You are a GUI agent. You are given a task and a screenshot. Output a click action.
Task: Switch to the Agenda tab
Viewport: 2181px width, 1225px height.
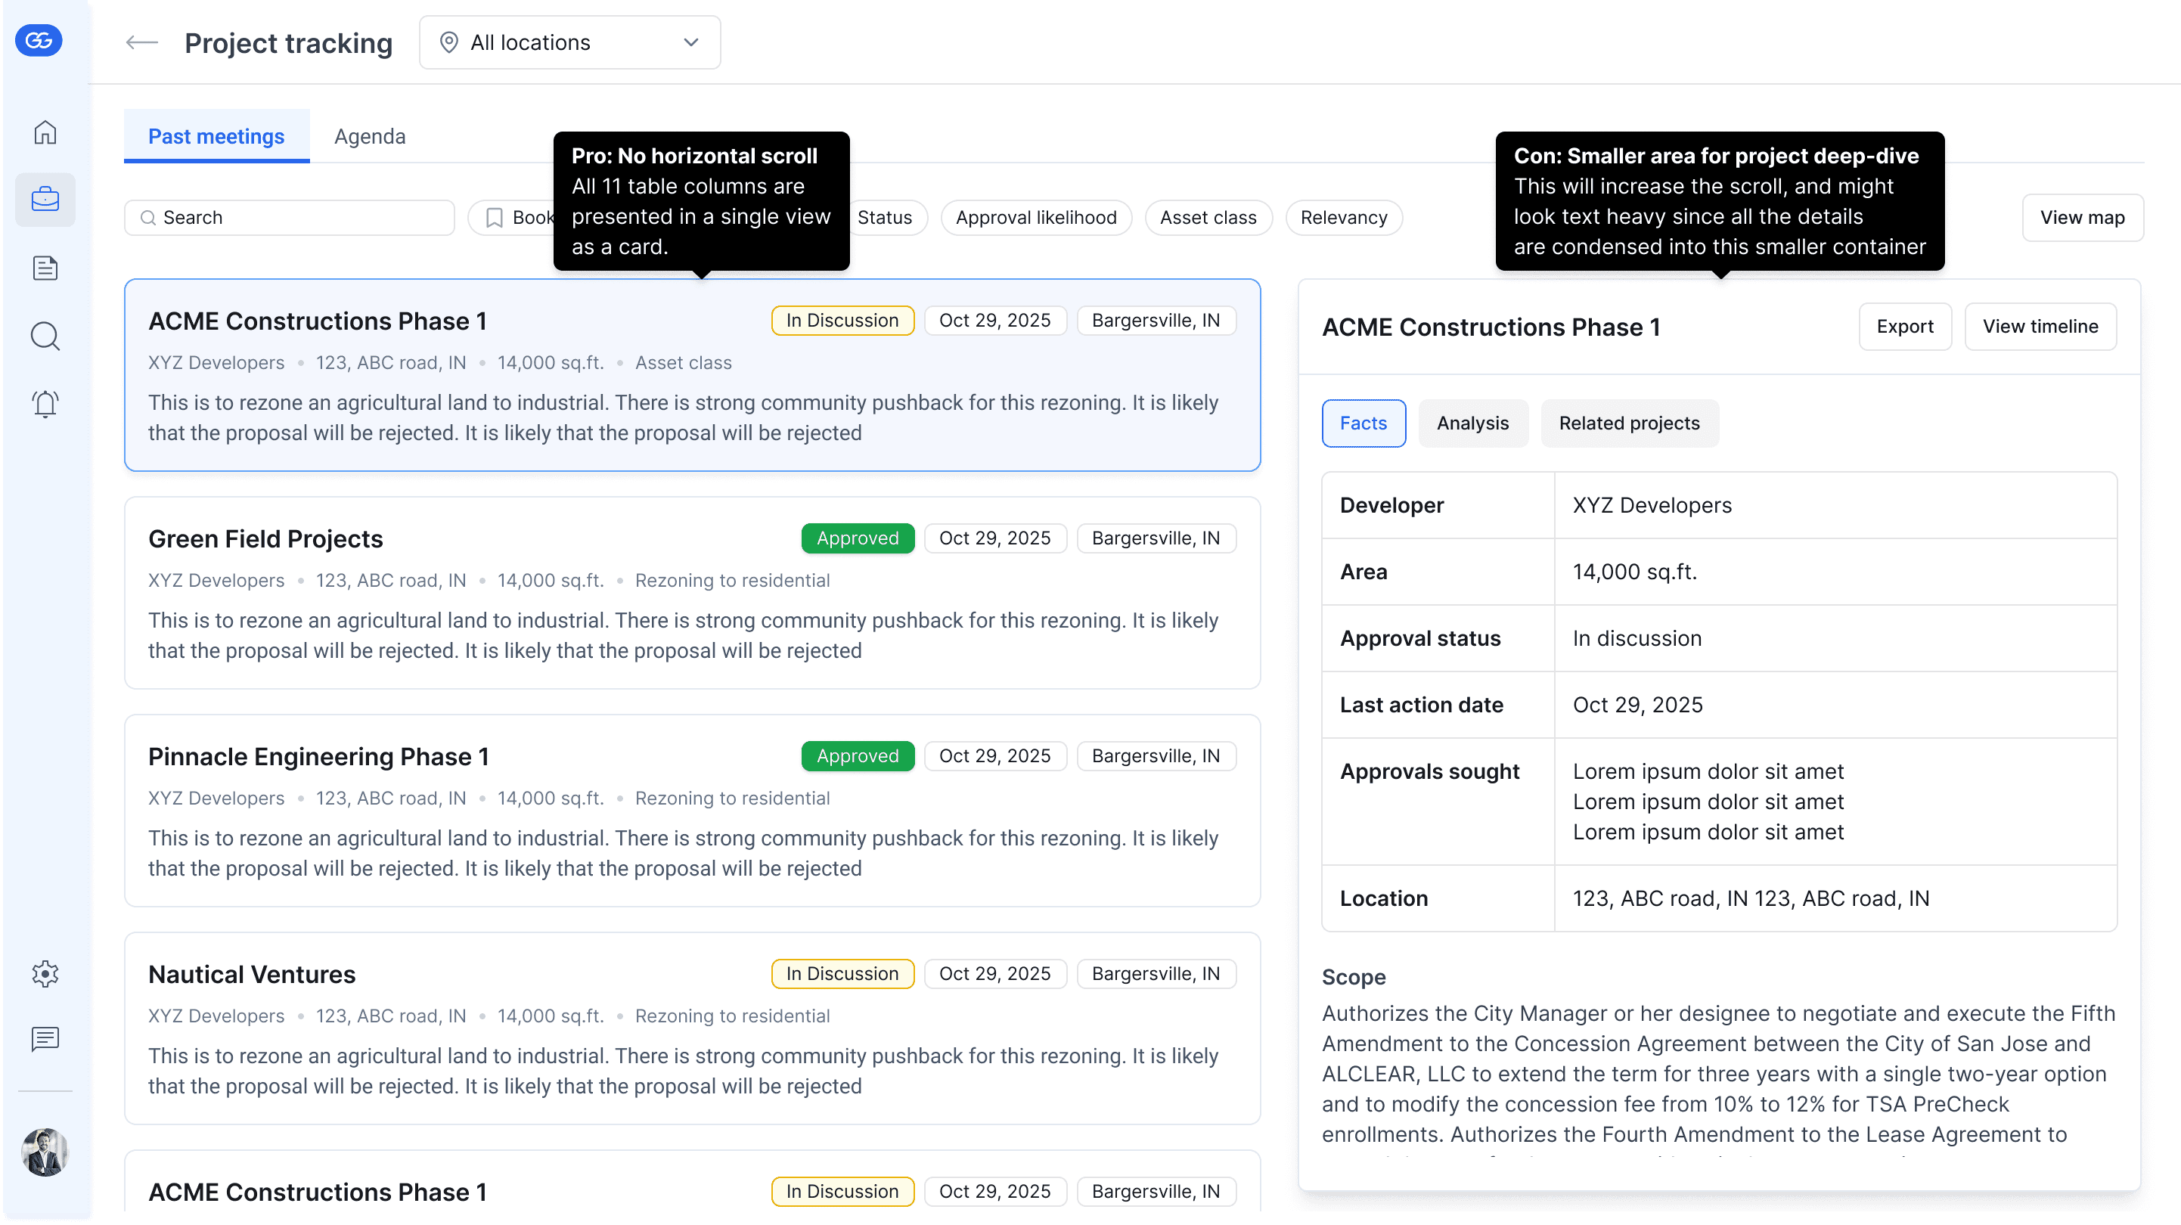pos(369,136)
